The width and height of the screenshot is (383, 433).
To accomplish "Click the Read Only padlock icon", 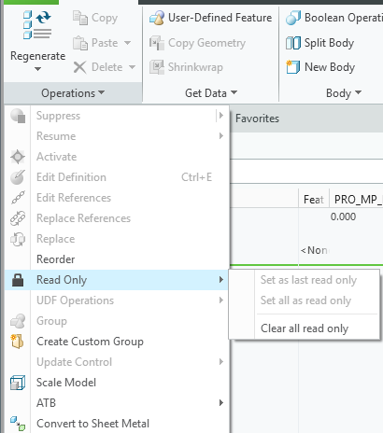I will (x=18, y=280).
